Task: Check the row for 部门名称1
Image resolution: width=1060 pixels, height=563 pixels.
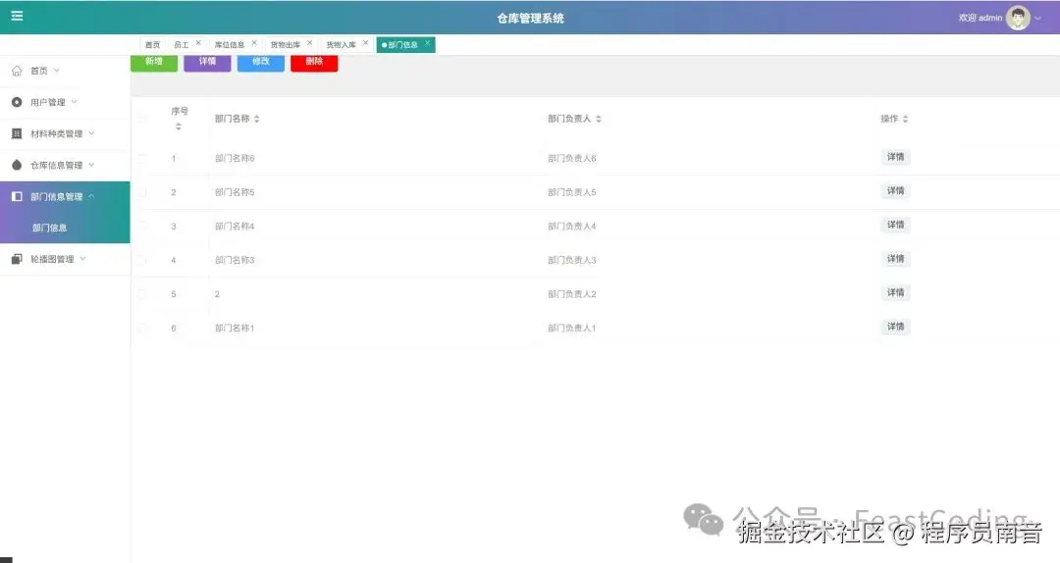Action: click(x=142, y=328)
